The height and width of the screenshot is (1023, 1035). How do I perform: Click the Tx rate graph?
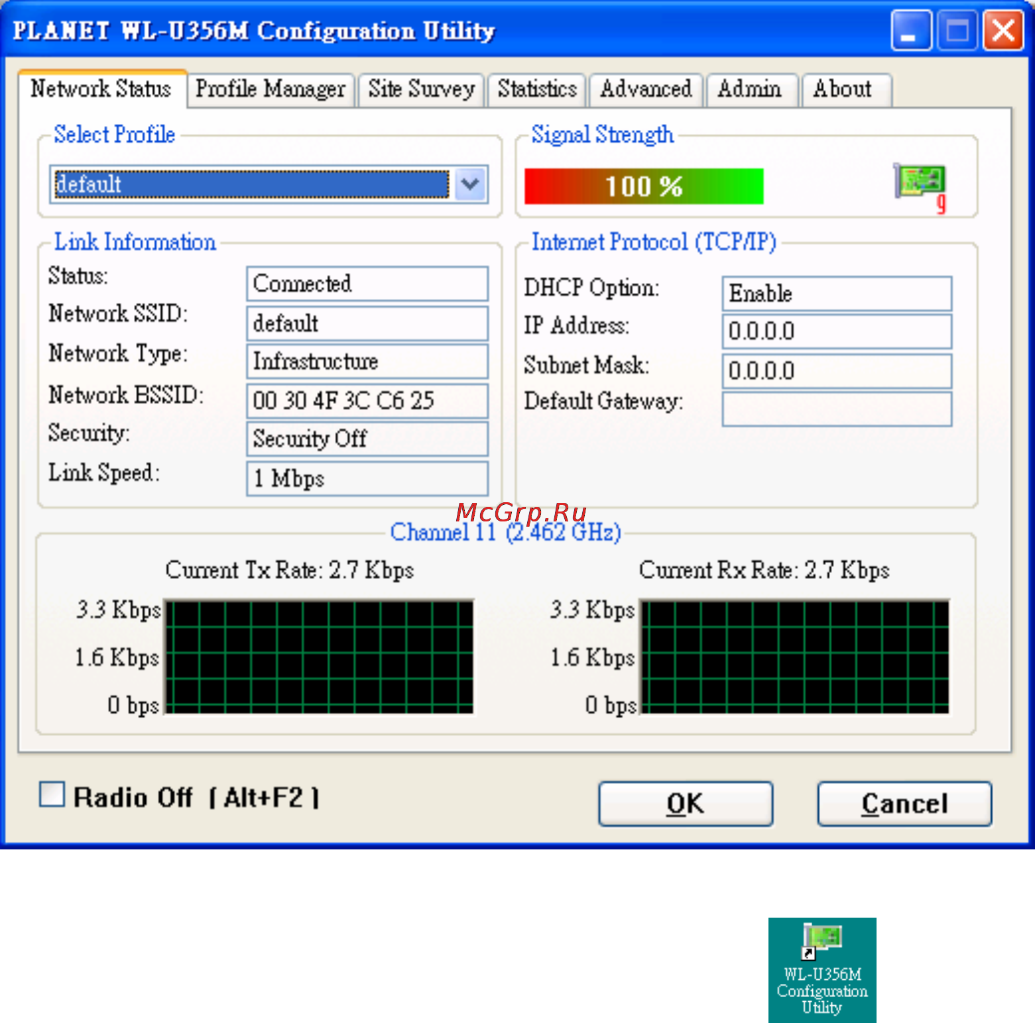pos(319,657)
